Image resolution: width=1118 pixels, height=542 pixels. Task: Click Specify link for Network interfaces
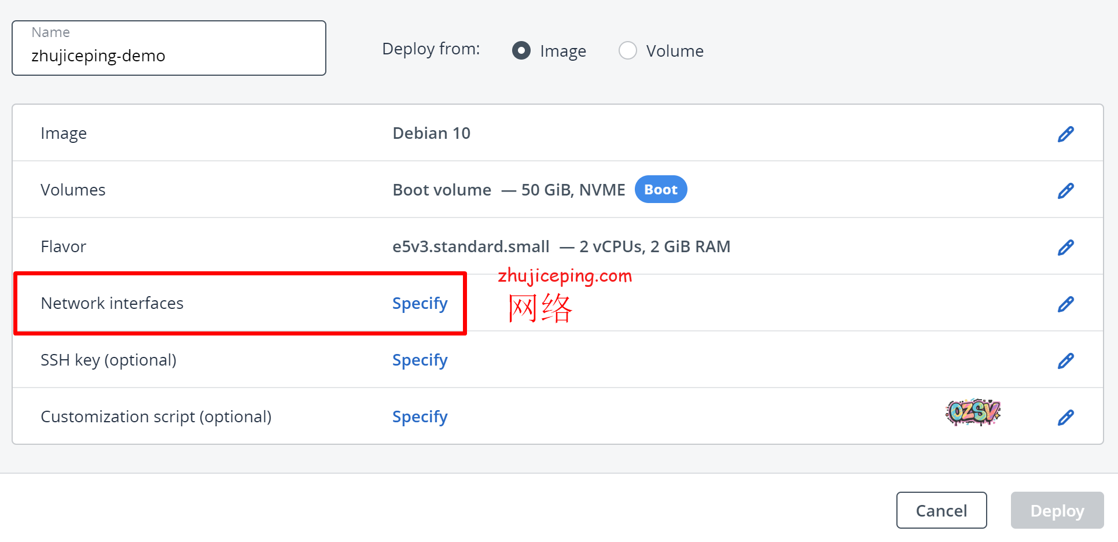(x=420, y=304)
